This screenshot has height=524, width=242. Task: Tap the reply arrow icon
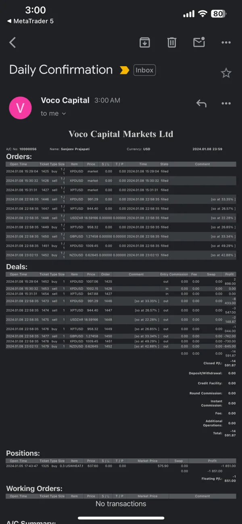click(201, 104)
